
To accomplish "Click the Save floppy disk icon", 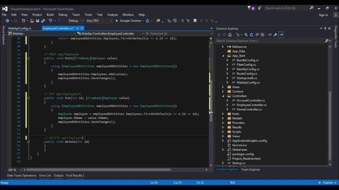I will [38, 21].
